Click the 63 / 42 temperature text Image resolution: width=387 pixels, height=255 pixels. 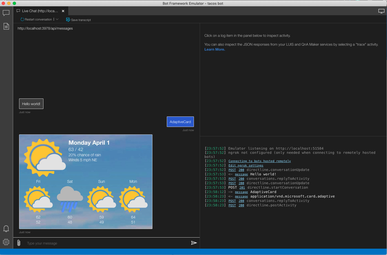click(76, 149)
